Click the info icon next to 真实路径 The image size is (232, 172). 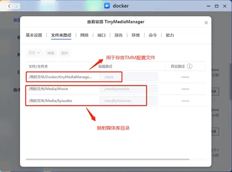point(190,66)
